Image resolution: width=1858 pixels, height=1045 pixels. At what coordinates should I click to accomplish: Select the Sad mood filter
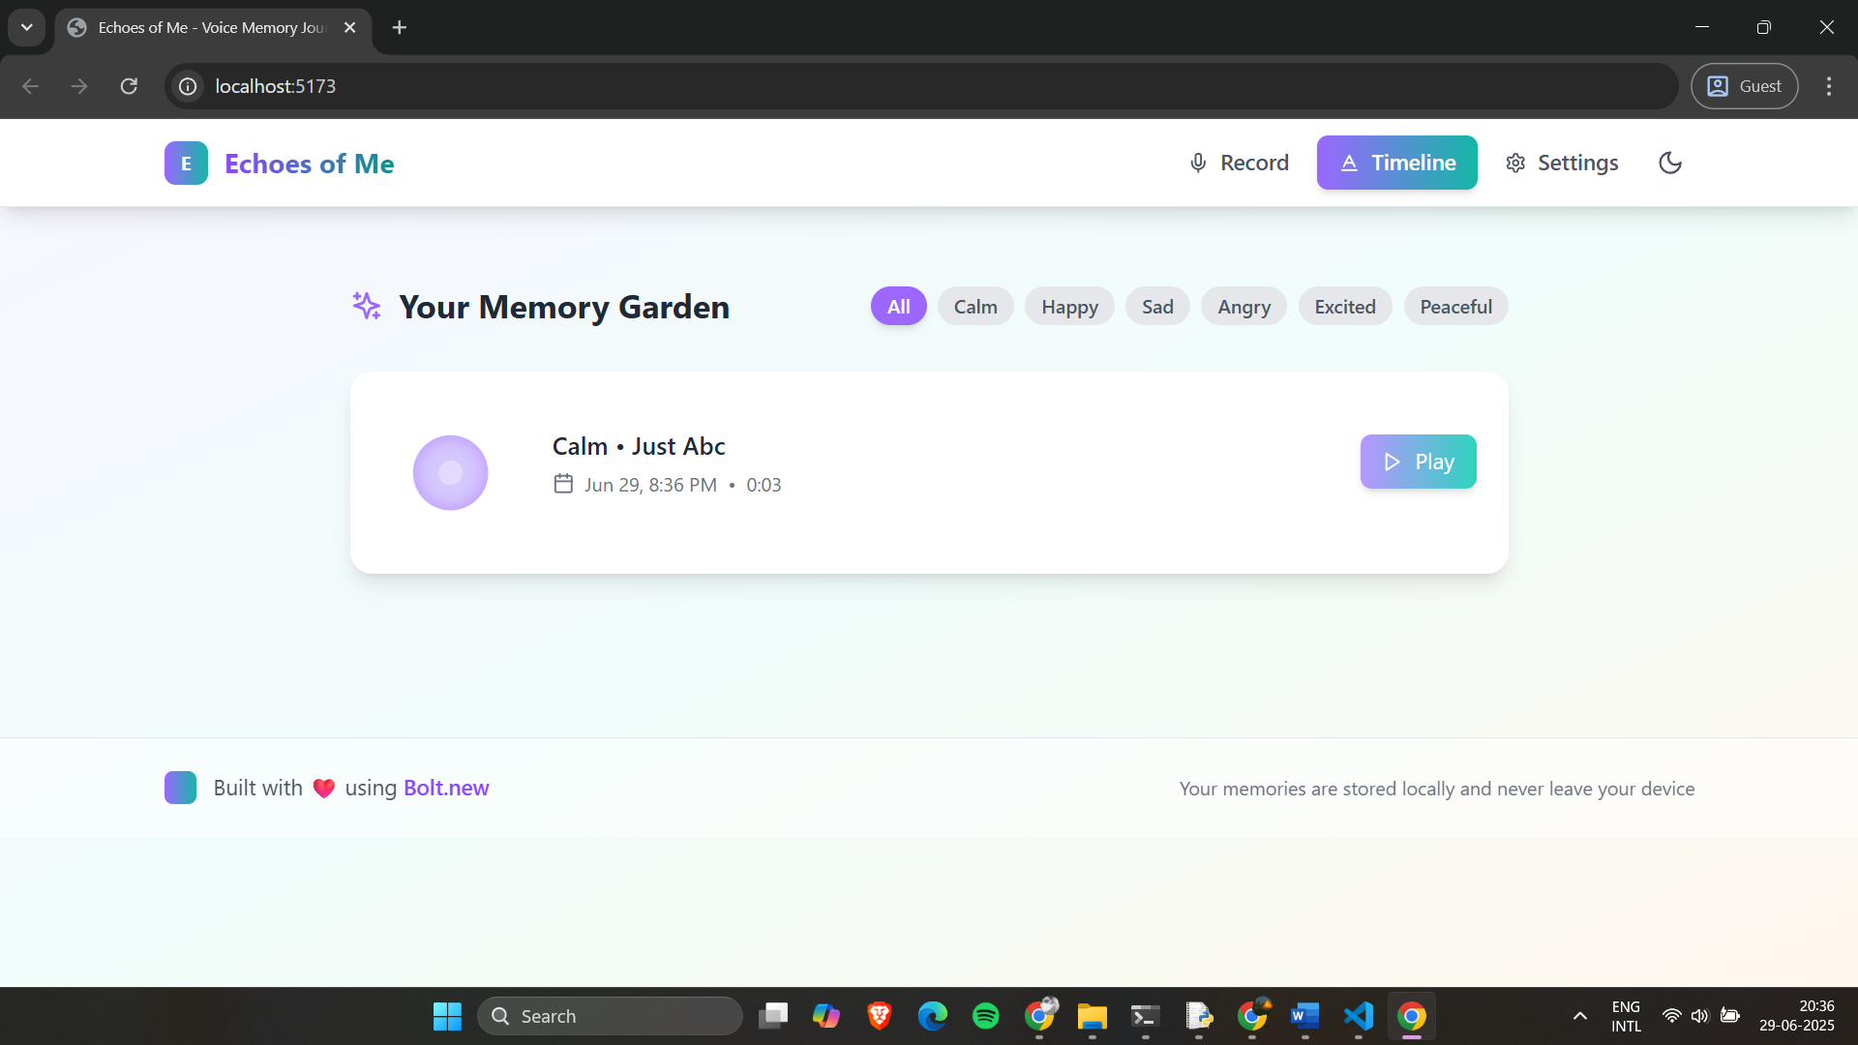coord(1157,307)
